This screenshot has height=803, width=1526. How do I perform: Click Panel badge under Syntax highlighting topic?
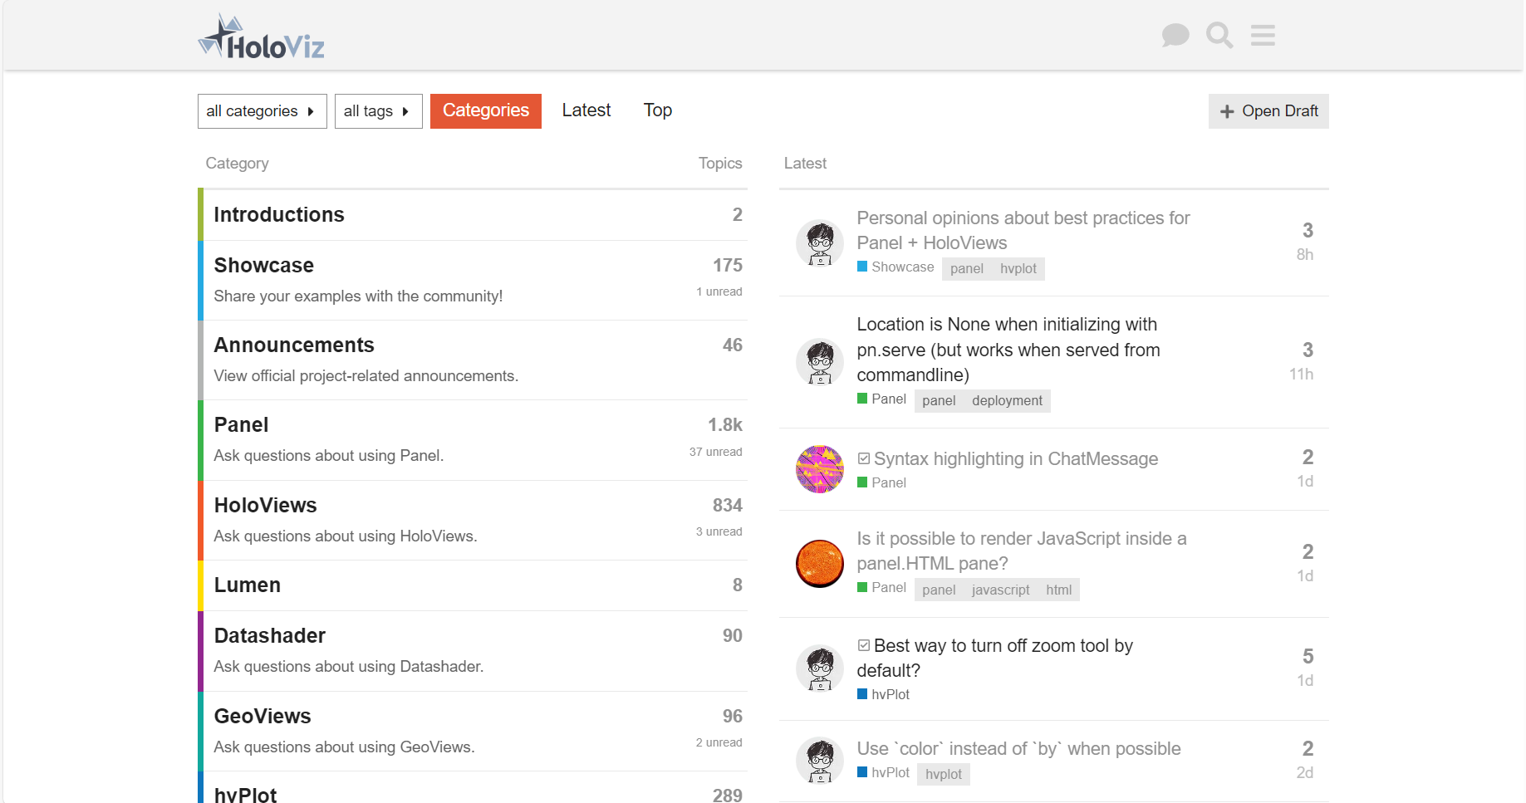pos(881,482)
